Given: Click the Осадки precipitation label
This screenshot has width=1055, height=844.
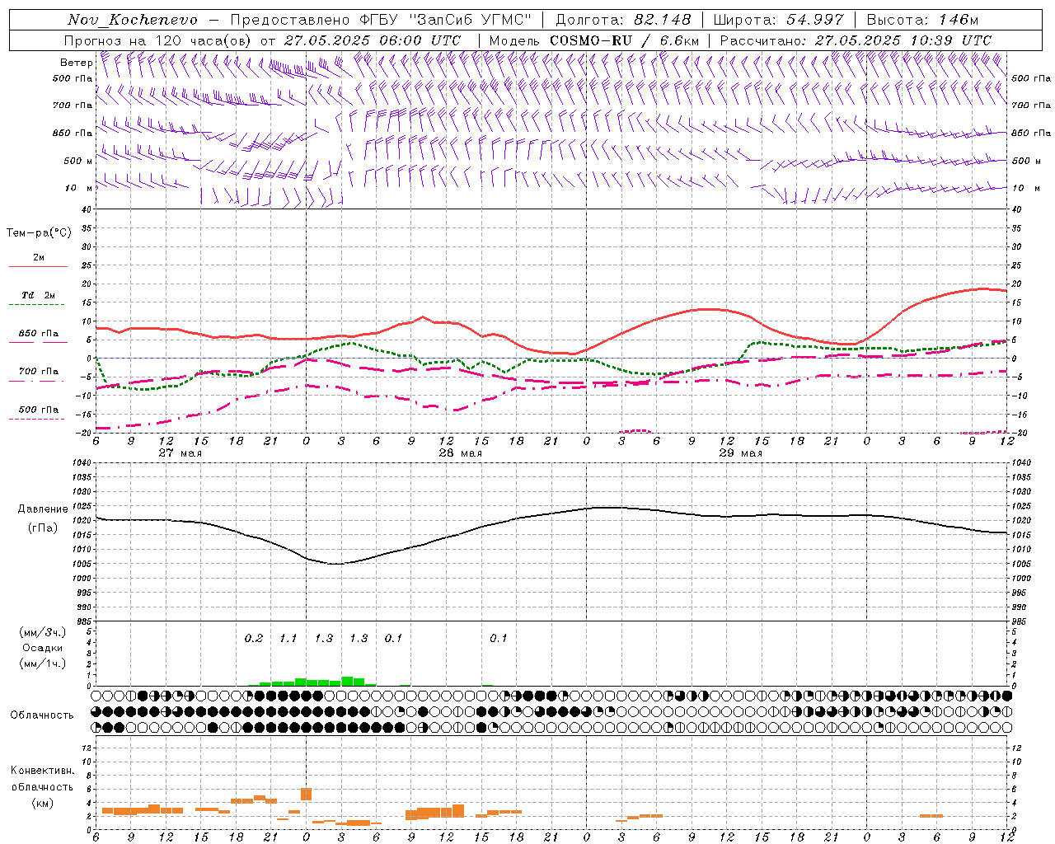Looking at the screenshot, I should pos(43,649).
